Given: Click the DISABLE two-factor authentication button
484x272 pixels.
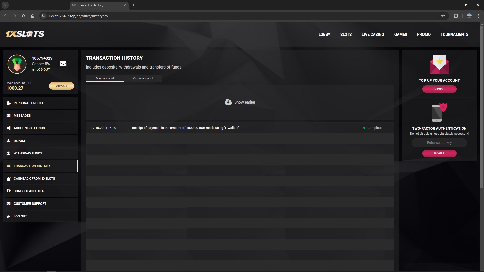Looking at the screenshot, I should [x=439, y=153].
